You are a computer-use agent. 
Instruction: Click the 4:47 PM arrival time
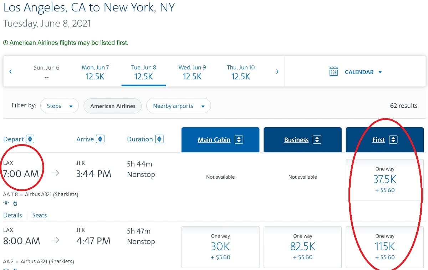click(x=93, y=241)
